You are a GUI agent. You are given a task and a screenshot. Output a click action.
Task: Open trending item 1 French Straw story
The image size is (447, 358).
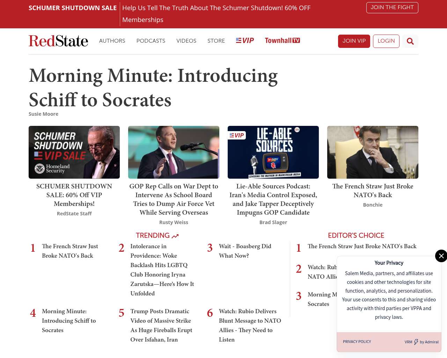click(70, 251)
